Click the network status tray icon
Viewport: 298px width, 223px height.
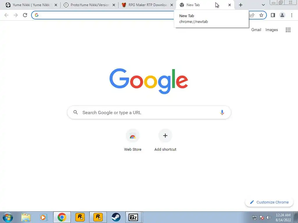(254, 217)
